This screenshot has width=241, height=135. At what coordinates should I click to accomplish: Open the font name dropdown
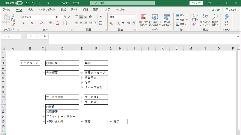tap(54, 17)
